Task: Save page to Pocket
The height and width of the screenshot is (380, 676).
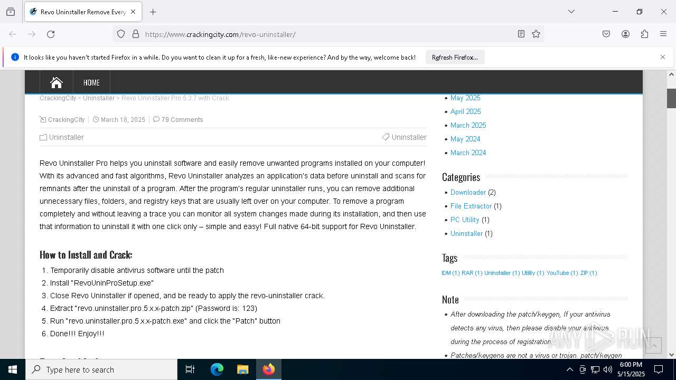Action: 606,34
